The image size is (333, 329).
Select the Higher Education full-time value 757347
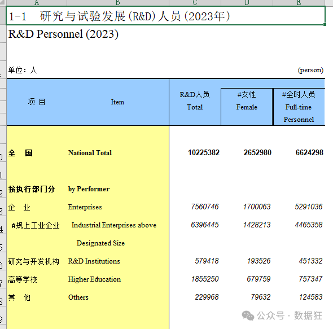point(310,279)
